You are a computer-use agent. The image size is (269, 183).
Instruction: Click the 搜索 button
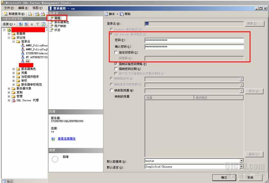255,24
